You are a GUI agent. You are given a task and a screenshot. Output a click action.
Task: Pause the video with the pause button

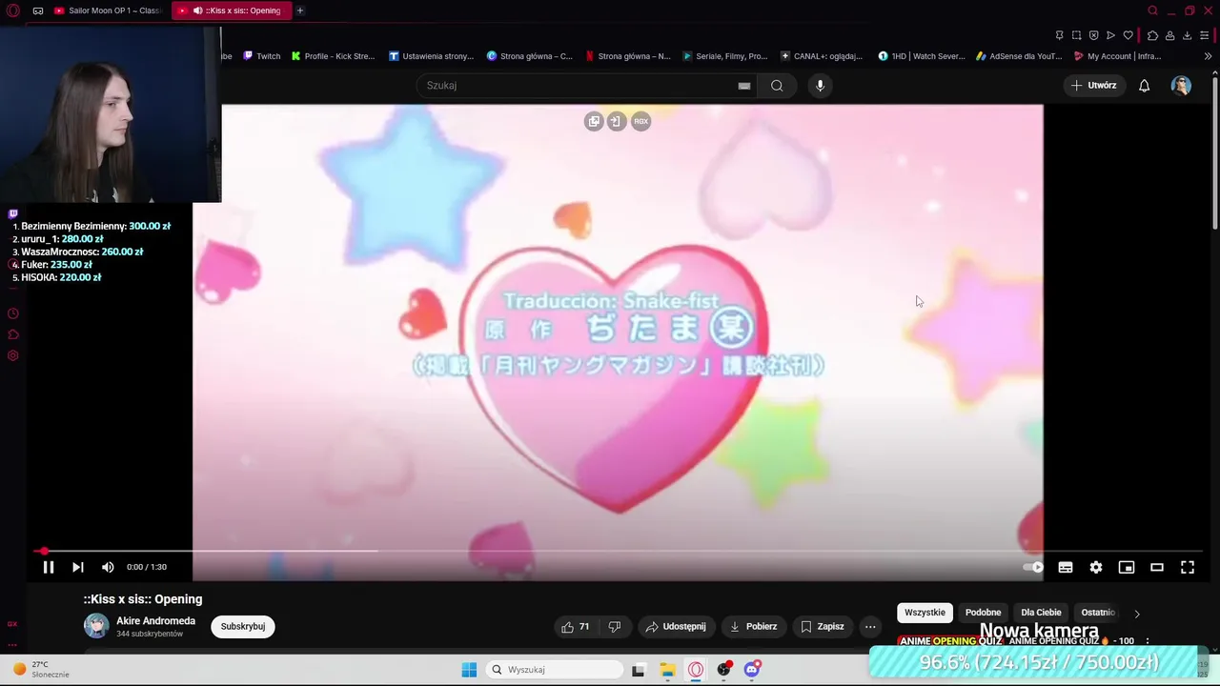49,567
